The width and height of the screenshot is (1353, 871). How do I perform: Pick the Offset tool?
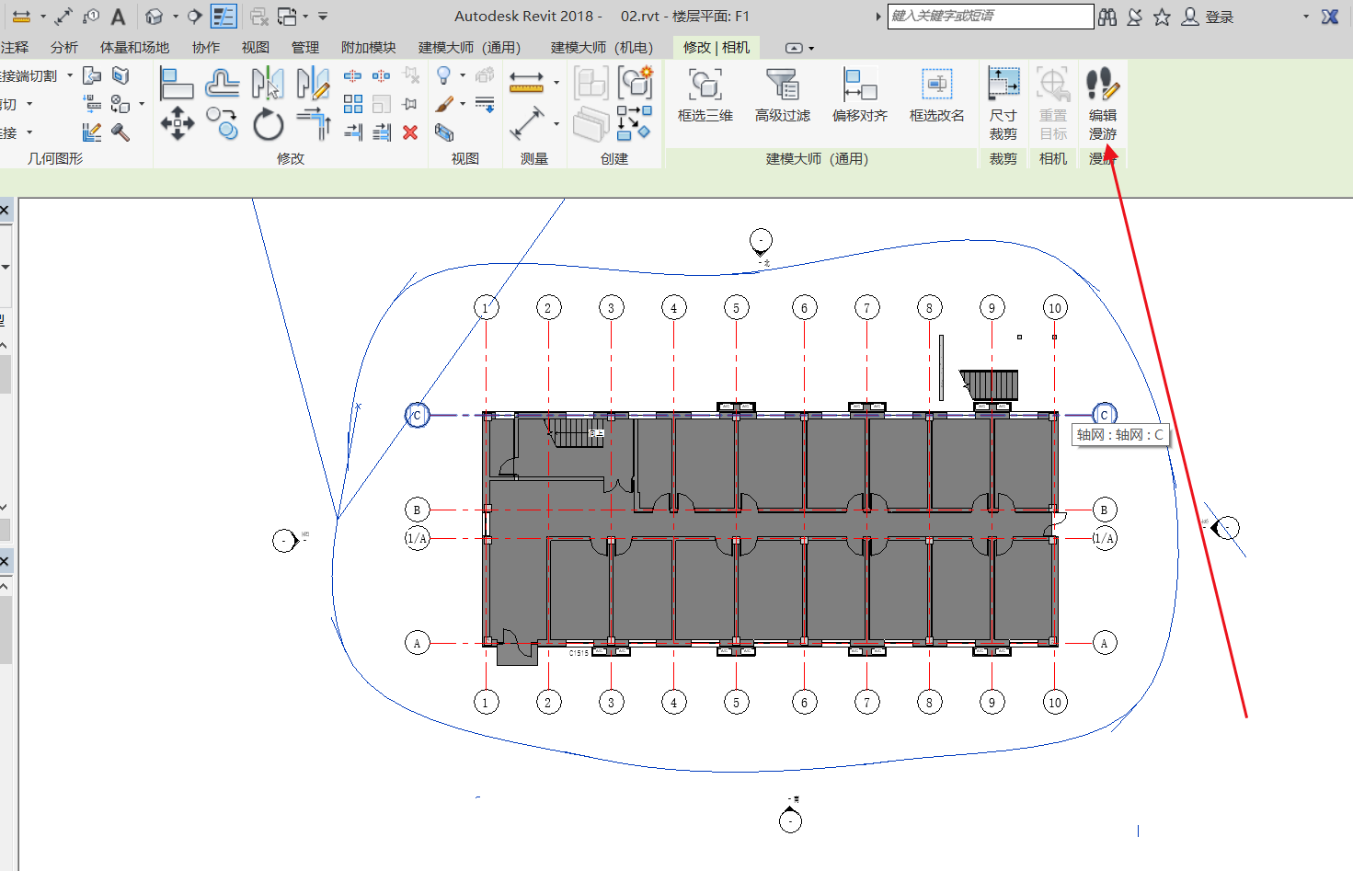[222, 84]
